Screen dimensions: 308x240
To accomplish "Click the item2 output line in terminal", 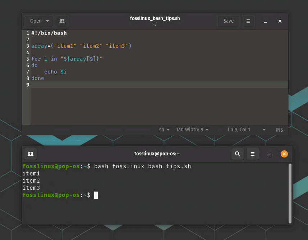I will [x=31, y=180].
